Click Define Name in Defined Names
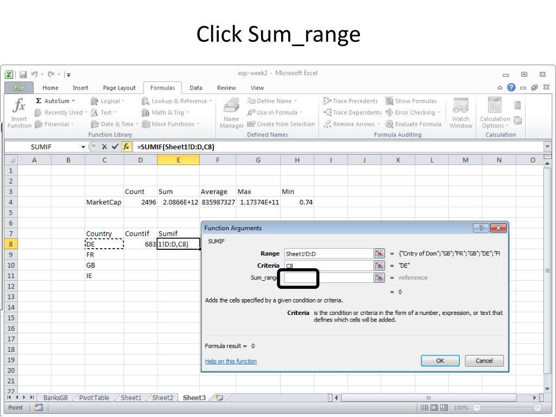 click(x=272, y=101)
